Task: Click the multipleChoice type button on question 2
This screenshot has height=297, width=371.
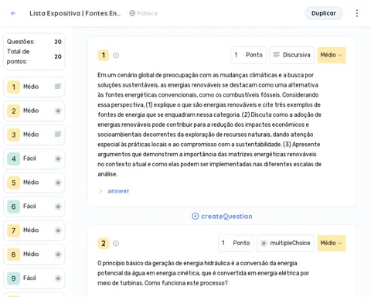Action: (x=285, y=243)
